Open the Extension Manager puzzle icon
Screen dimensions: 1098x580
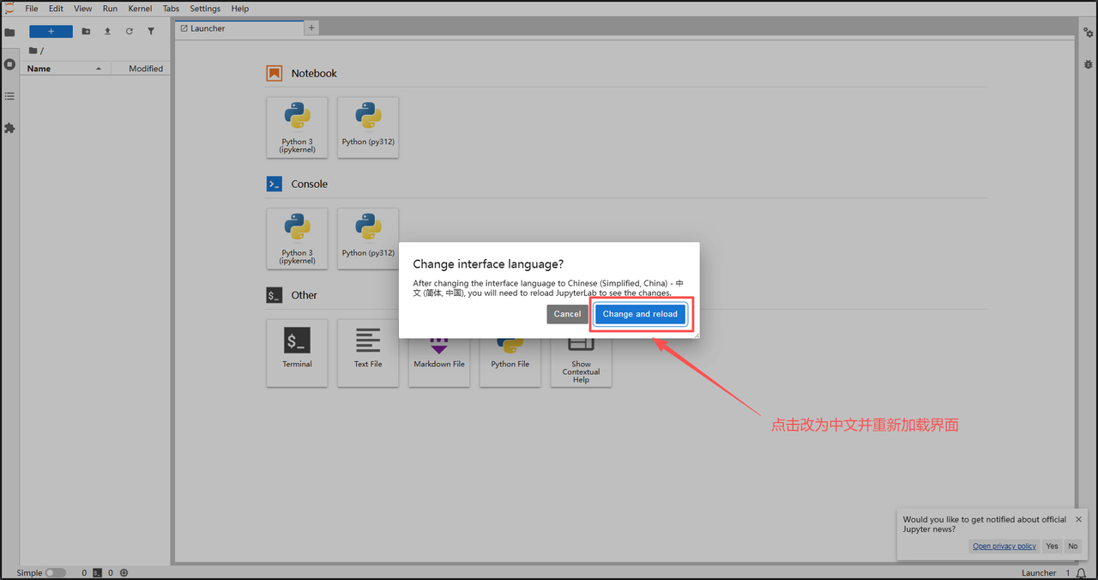pyautogui.click(x=9, y=128)
